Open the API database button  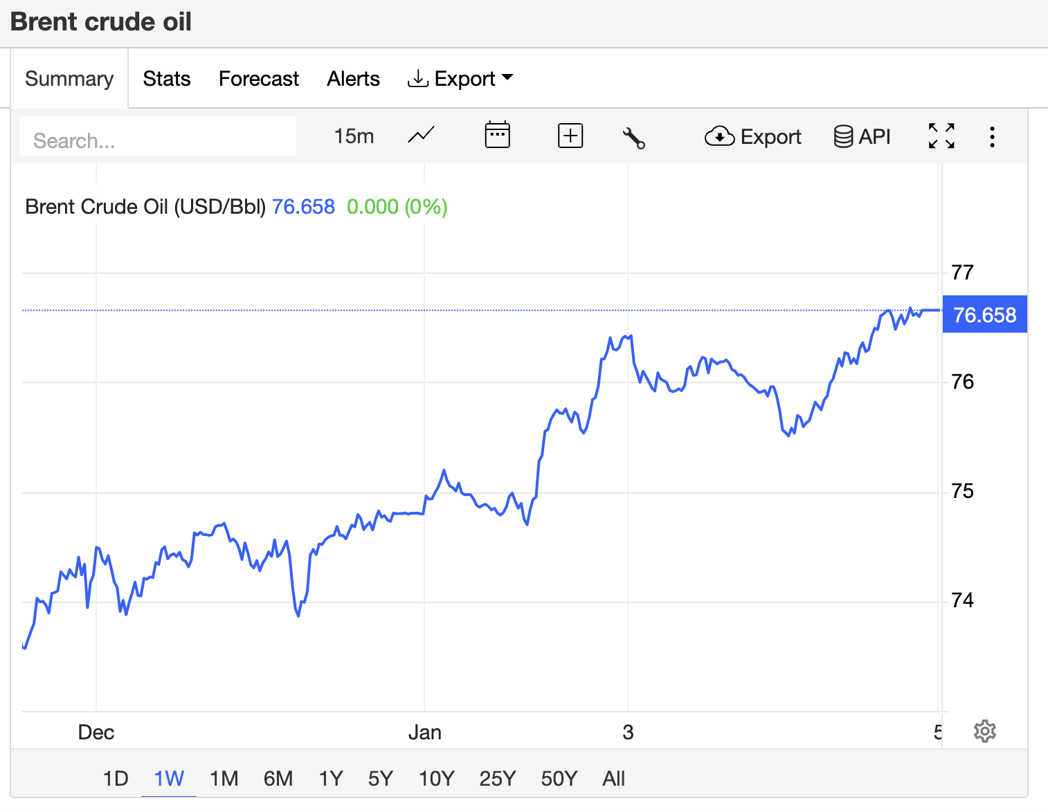862,137
